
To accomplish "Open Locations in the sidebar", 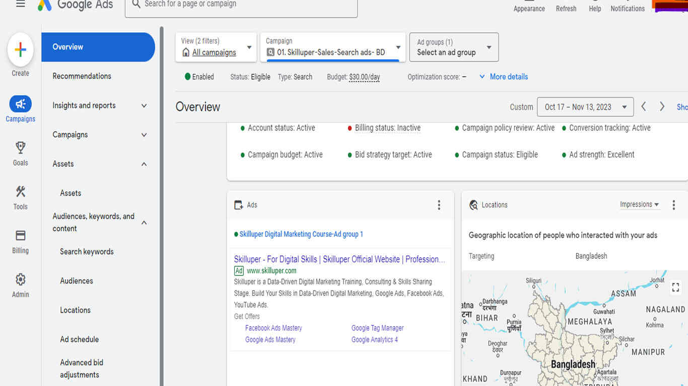I will tap(75, 310).
